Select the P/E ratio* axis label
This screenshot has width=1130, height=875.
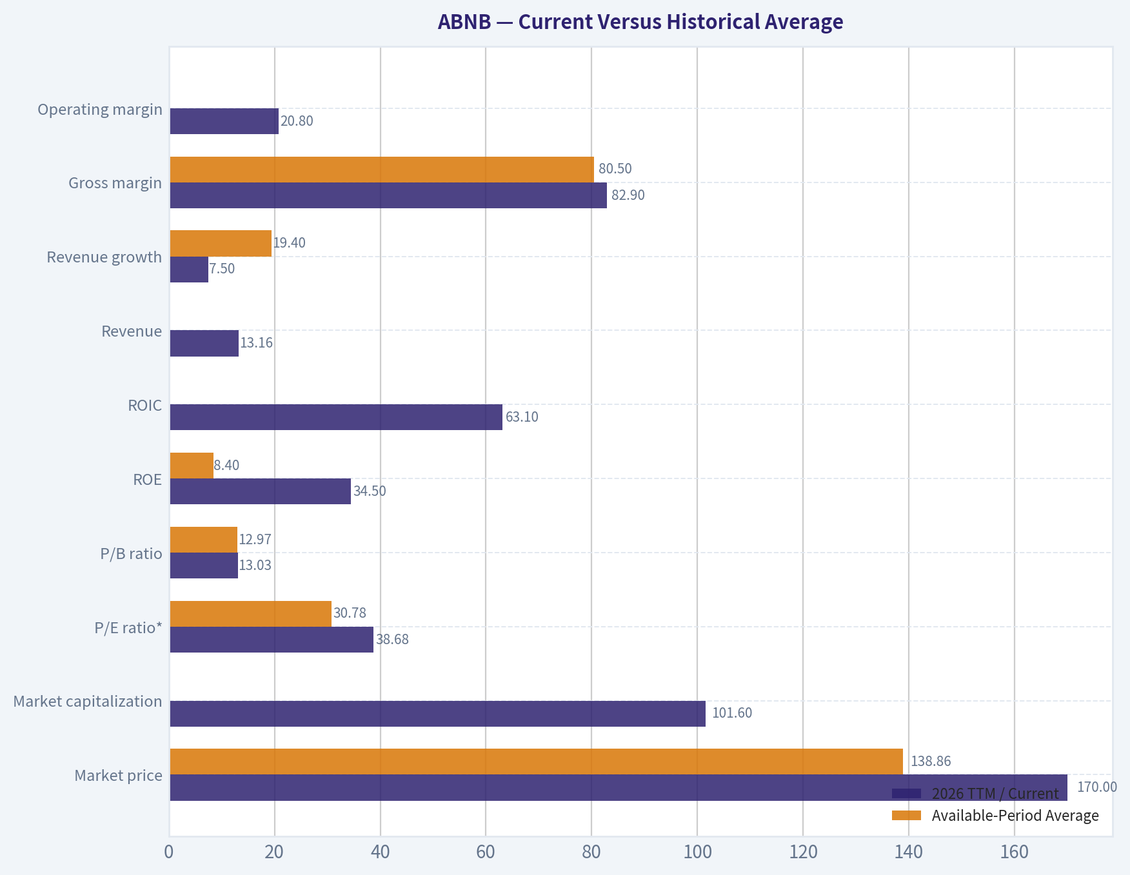[128, 627]
